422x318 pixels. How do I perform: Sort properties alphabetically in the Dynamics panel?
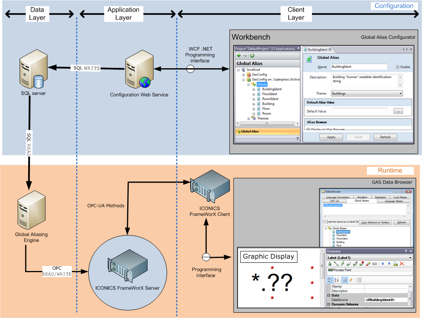point(336,280)
